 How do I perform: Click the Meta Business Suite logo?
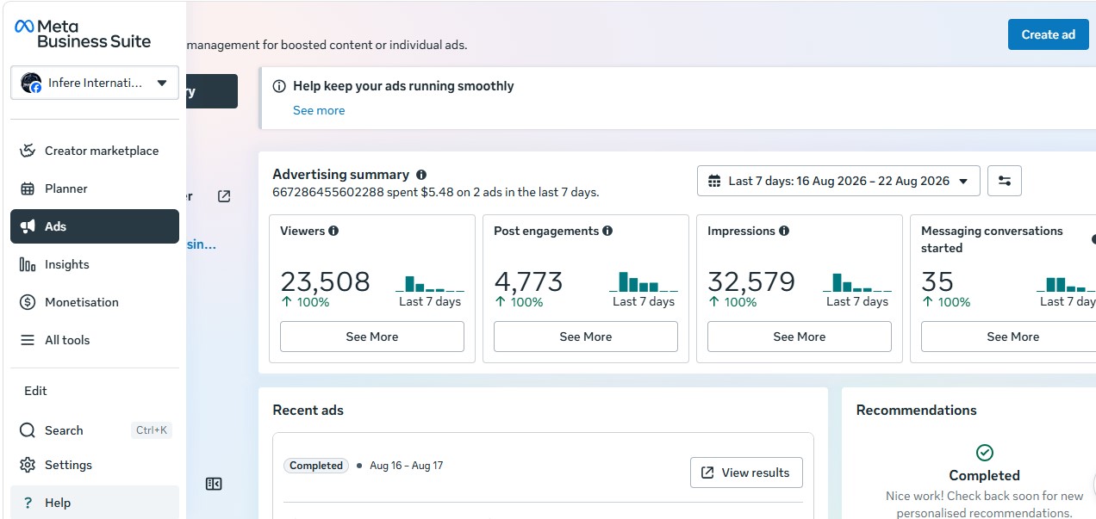click(x=83, y=34)
